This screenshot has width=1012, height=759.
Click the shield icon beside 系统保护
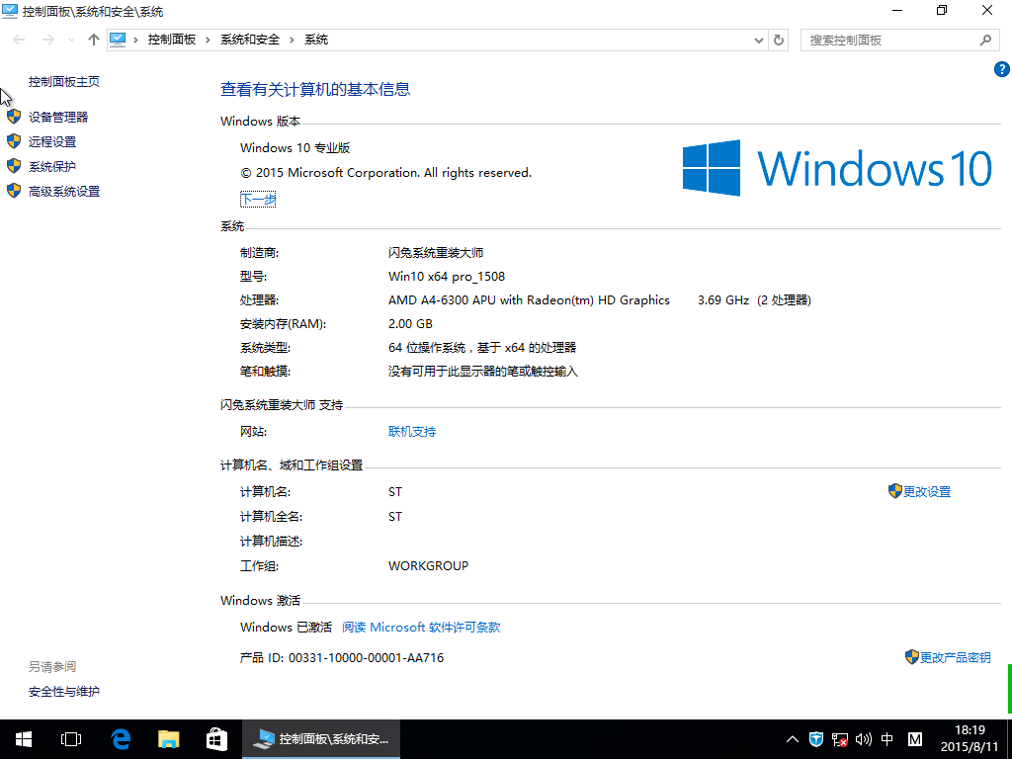pyautogui.click(x=14, y=166)
